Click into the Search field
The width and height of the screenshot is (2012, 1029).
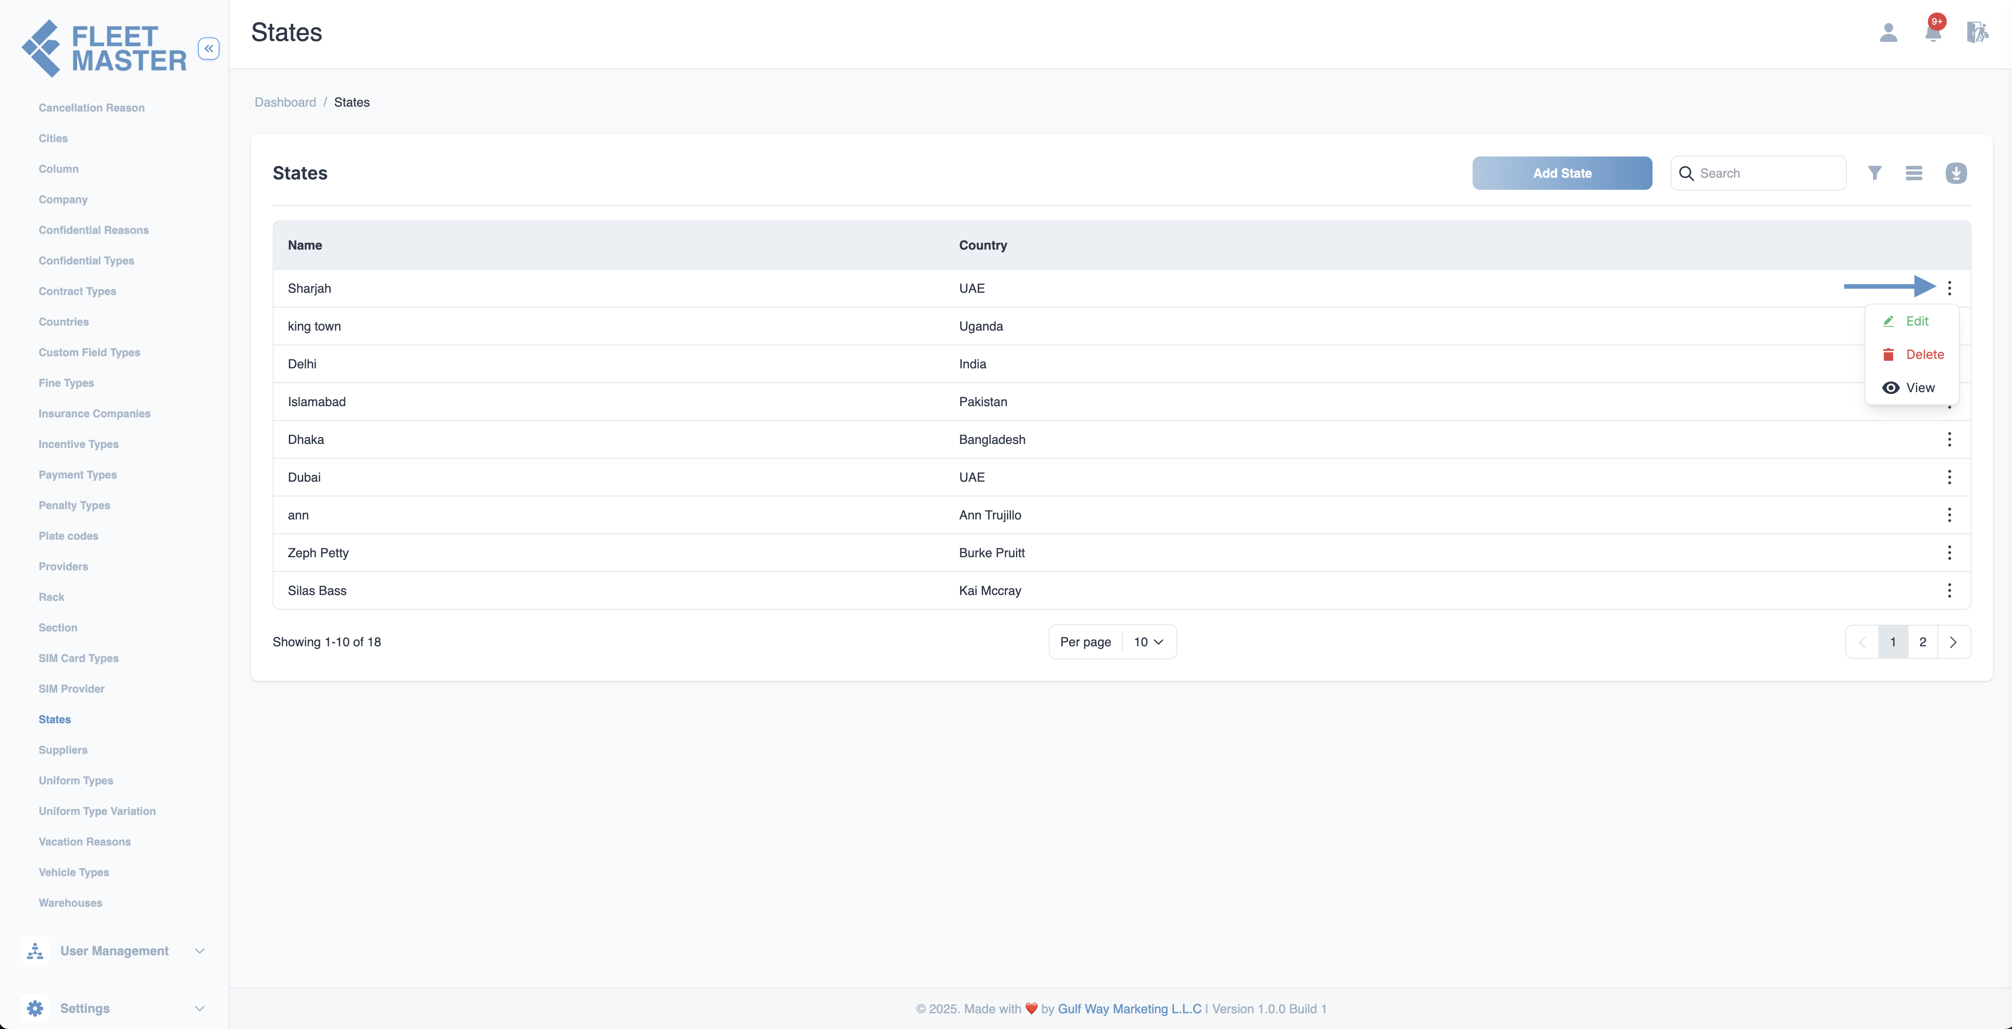(x=1758, y=173)
